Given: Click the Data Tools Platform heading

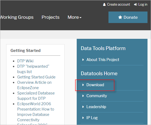Looking at the screenshot, I should [x=103, y=48].
